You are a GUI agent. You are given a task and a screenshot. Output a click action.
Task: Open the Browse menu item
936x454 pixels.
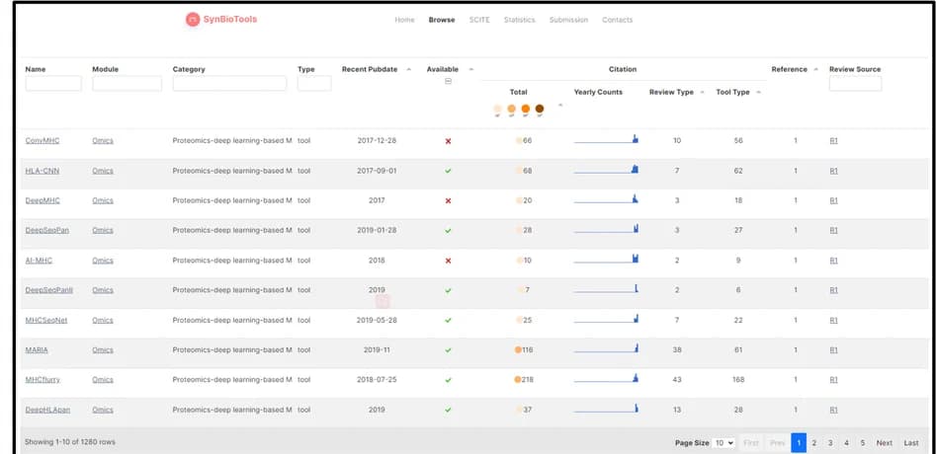tap(442, 20)
